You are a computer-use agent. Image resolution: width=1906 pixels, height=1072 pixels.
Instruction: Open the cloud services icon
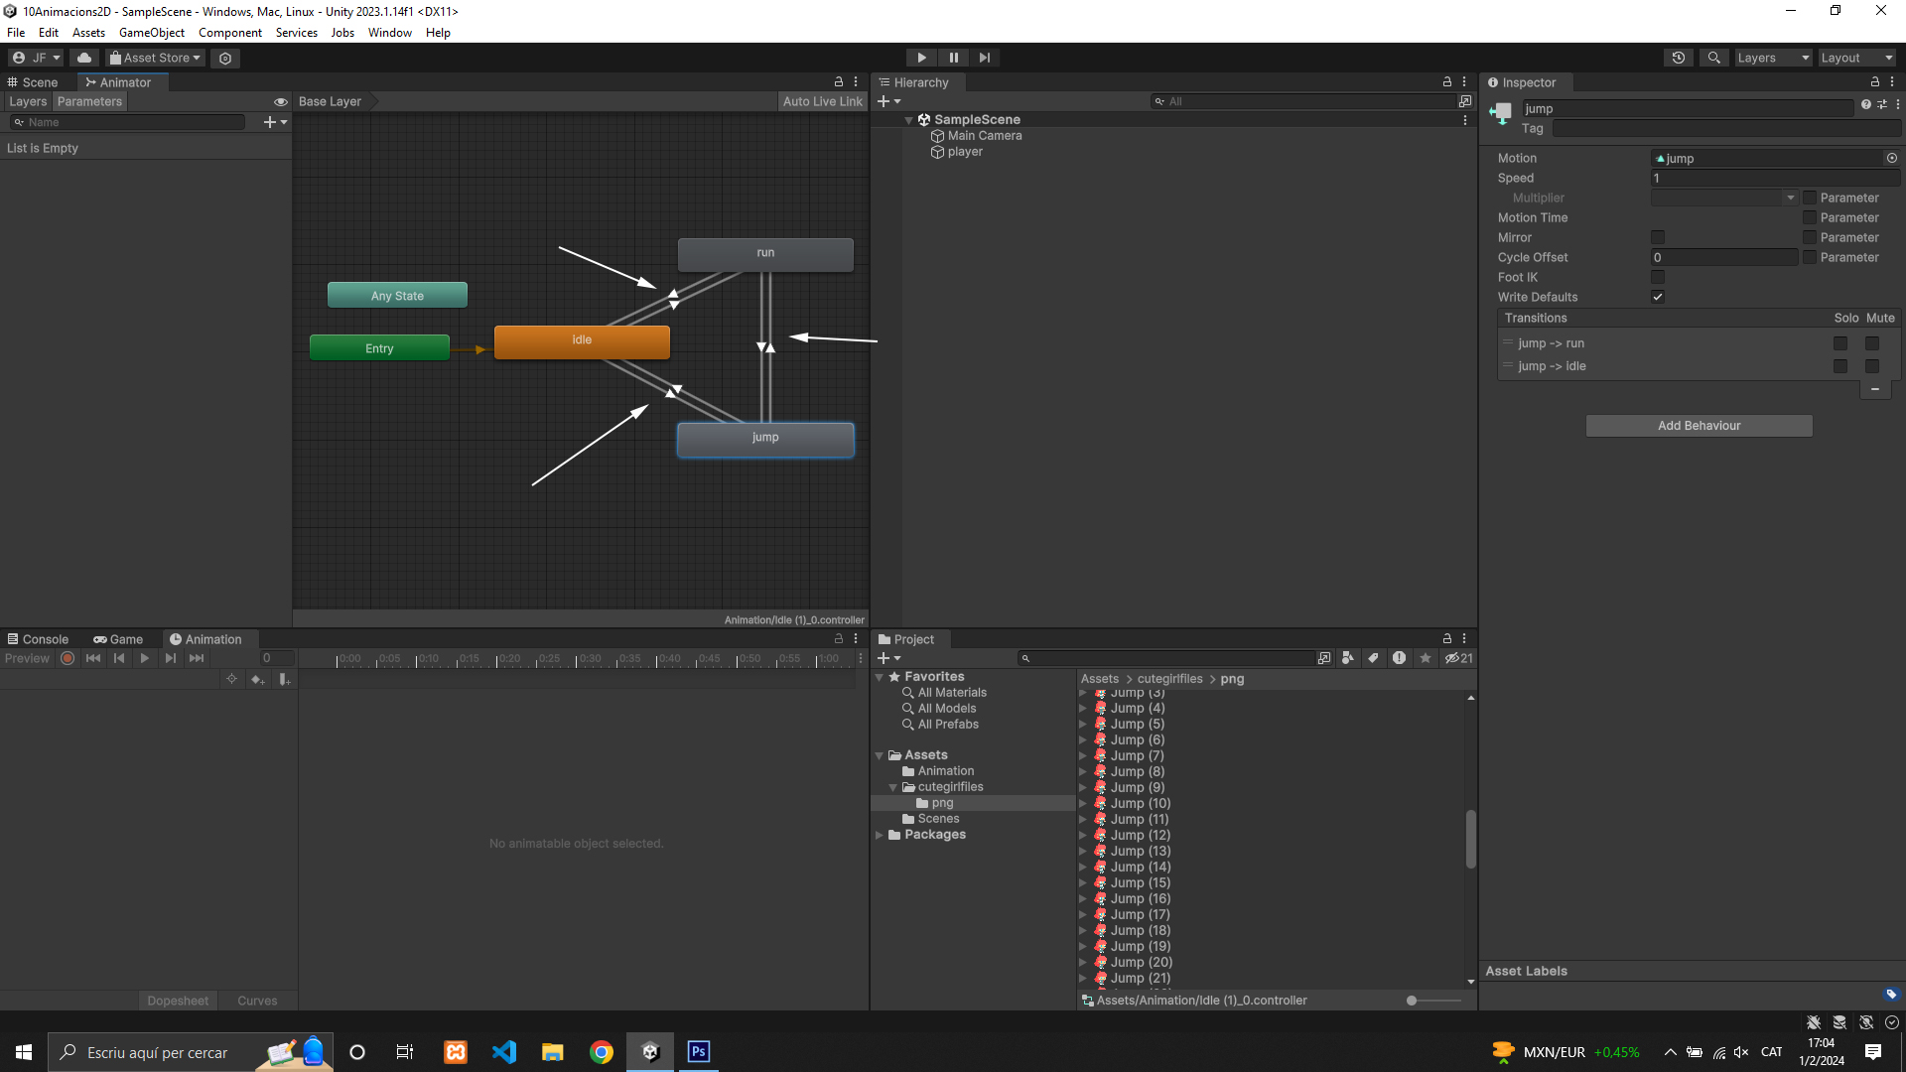tap(84, 58)
